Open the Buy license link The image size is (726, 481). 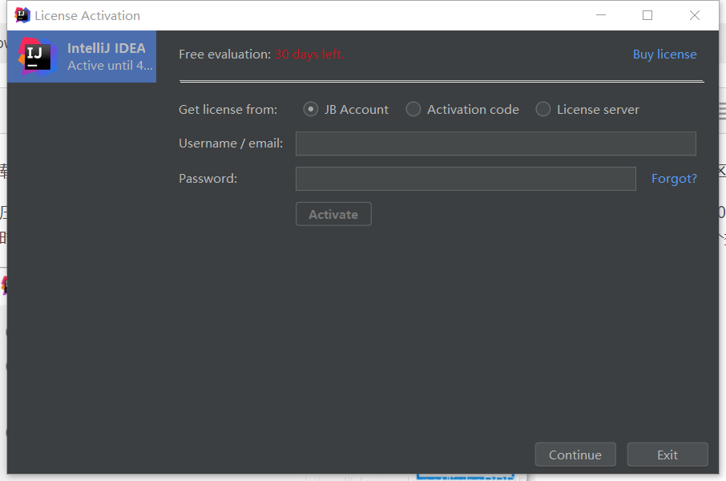tap(664, 55)
